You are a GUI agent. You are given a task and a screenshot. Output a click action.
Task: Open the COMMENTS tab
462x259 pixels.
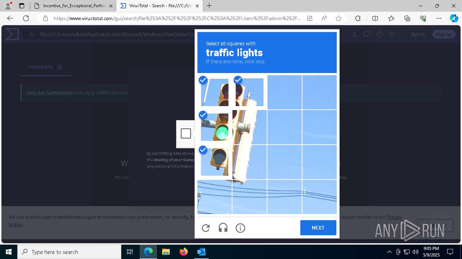click(x=45, y=67)
